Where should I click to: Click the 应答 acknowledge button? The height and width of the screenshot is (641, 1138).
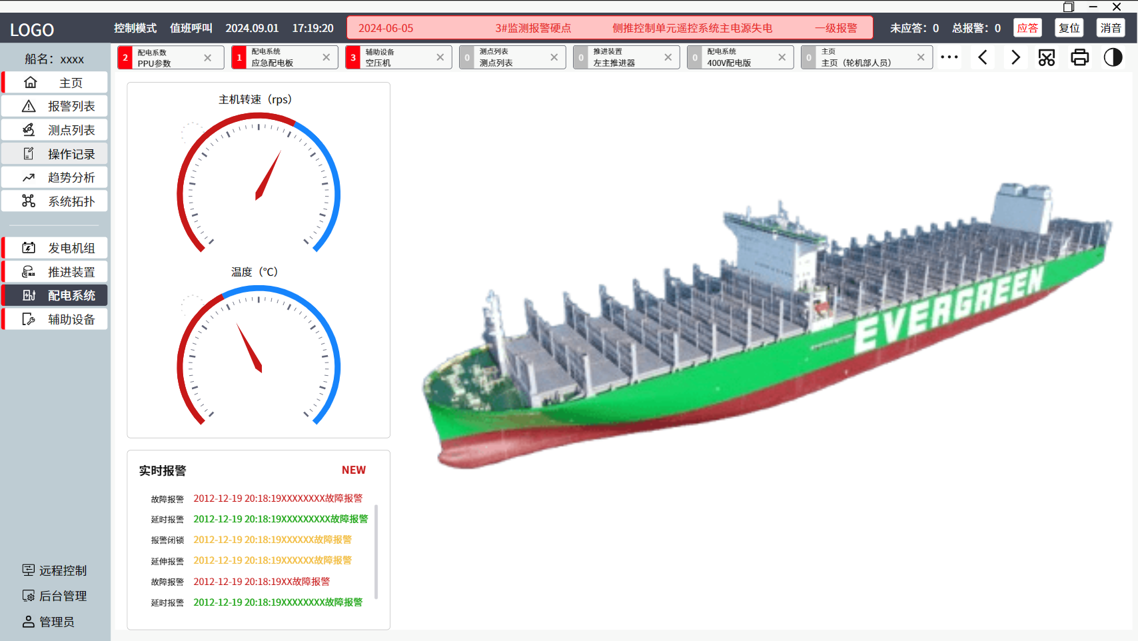1027,28
